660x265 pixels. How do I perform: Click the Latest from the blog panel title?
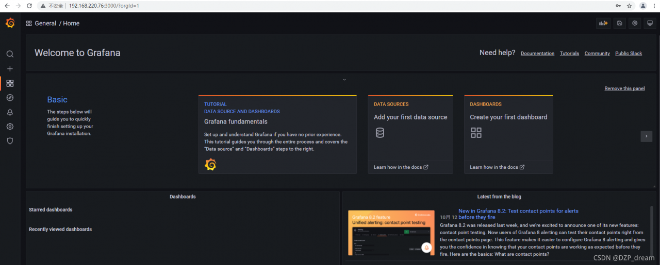pyautogui.click(x=499, y=197)
